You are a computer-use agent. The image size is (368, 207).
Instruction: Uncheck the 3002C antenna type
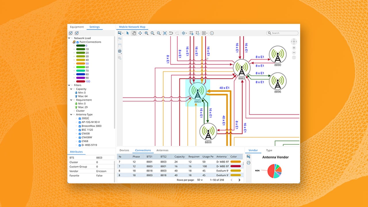click(80, 118)
